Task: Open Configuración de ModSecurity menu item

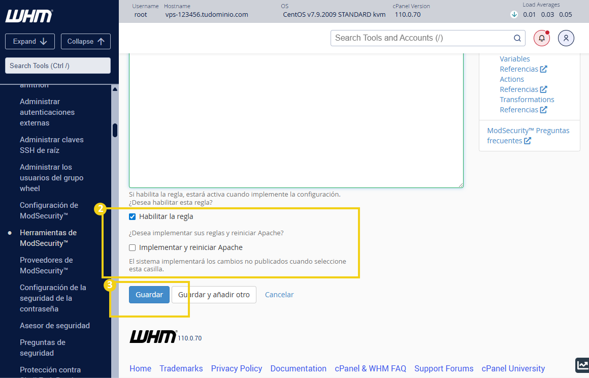Action: click(x=49, y=210)
